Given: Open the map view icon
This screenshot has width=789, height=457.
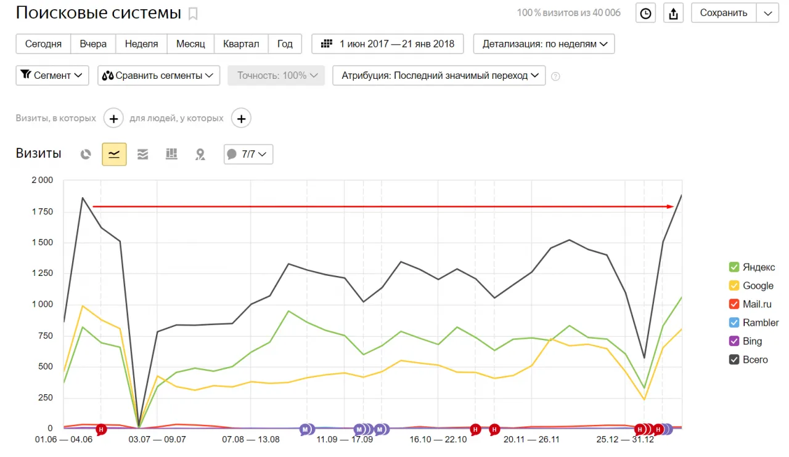Looking at the screenshot, I should 200,154.
